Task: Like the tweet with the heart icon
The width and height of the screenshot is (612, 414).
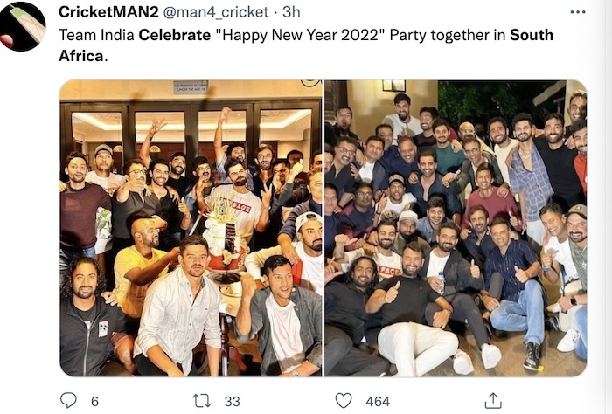Action: pyautogui.click(x=344, y=400)
